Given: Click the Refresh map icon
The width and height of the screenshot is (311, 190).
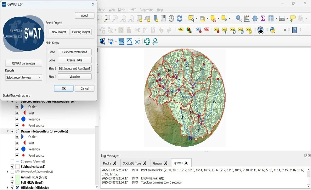Looking at the screenshot, I should point(179,19).
